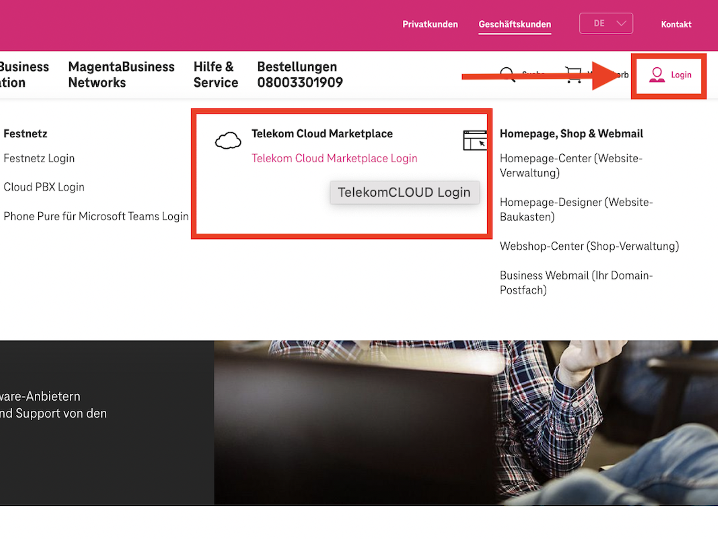Screen dimensions: 718x539
Task: Click the person icon in the Login button
Action: [656, 74]
